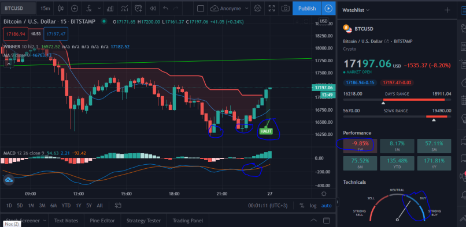Collapse the indicator legend arrow
466x227 pixels.
[9, 63]
